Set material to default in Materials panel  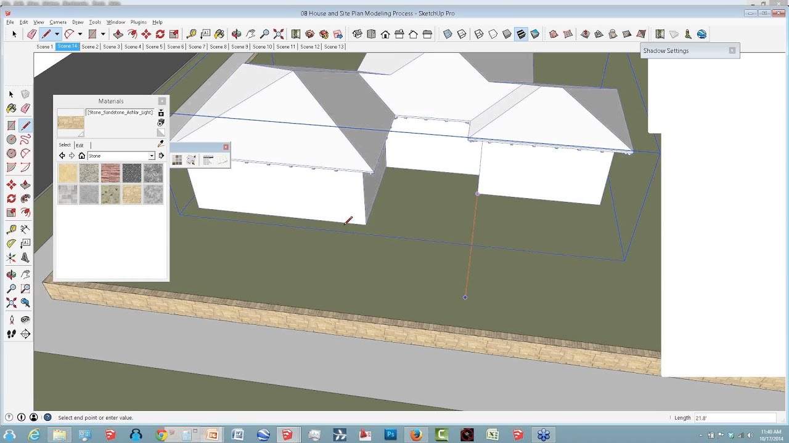click(161, 132)
